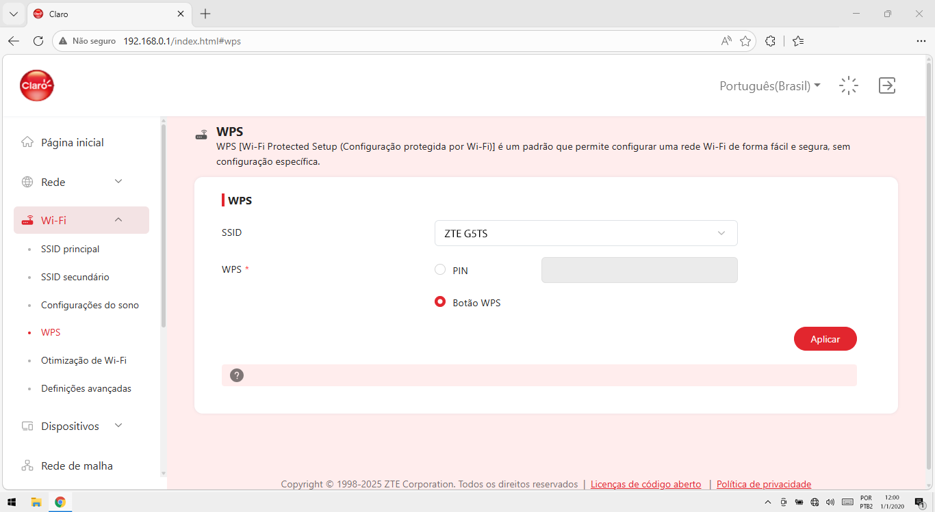This screenshot has width=935, height=512.
Task: Open the favorites list icon
Action: pyautogui.click(x=797, y=41)
